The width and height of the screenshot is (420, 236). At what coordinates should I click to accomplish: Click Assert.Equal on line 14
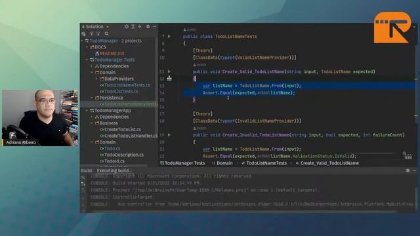coord(217,93)
